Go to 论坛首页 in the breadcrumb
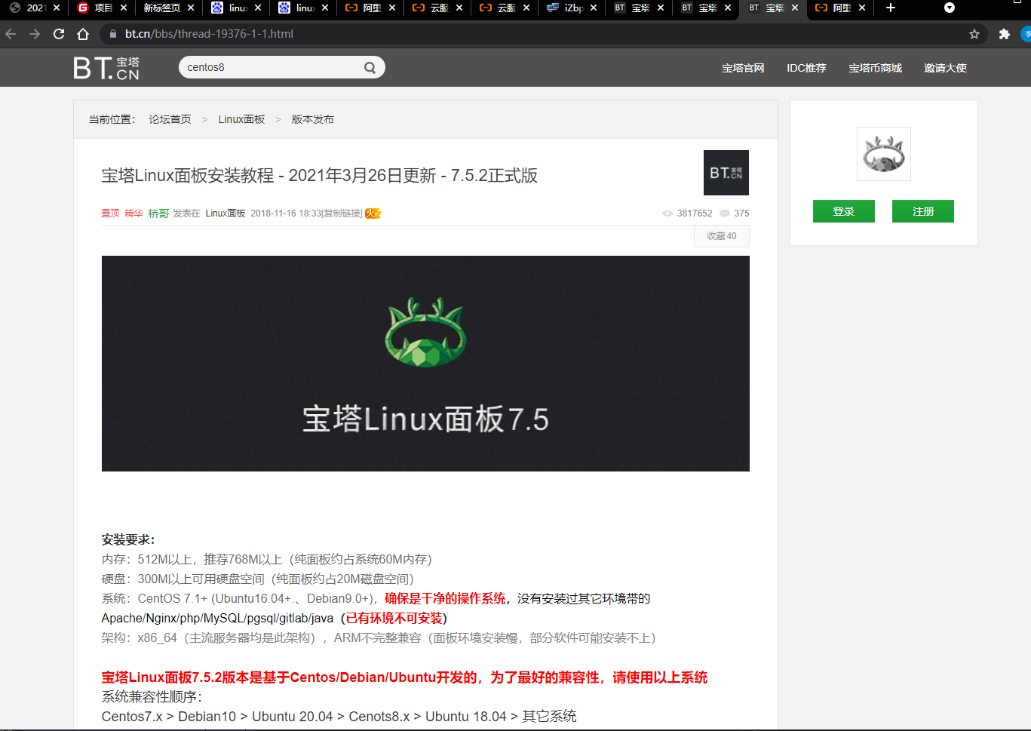Image resolution: width=1031 pixels, height=731 pixels. coord(170,119)
